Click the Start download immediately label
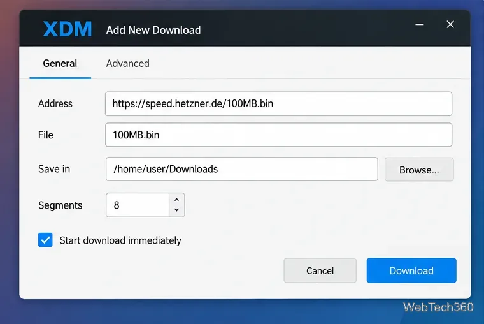This screenshot has width=484, height=324. (120, 240)
